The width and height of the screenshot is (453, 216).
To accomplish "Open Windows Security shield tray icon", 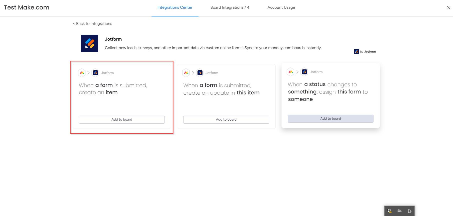I will (389, 211).
